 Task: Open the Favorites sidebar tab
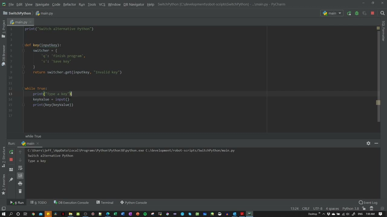[x=4, y=184]
